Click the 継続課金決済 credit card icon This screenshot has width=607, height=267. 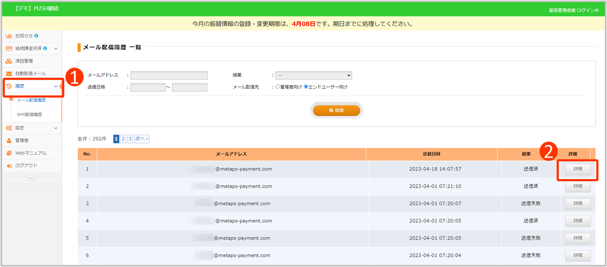click(x=9, y=49)
